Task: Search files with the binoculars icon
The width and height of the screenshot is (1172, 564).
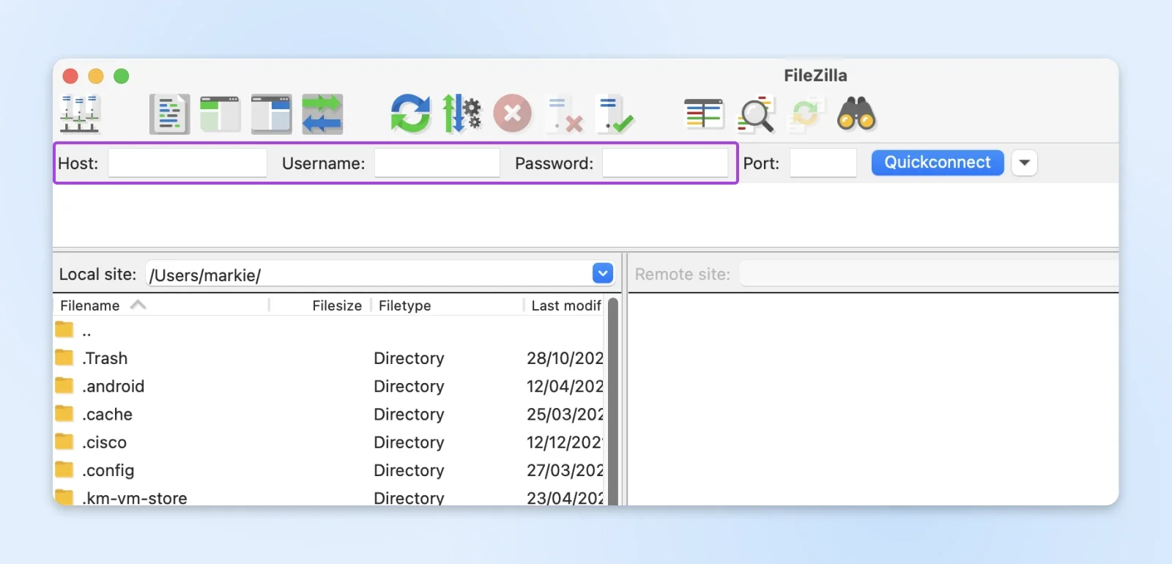Action: 856,114
